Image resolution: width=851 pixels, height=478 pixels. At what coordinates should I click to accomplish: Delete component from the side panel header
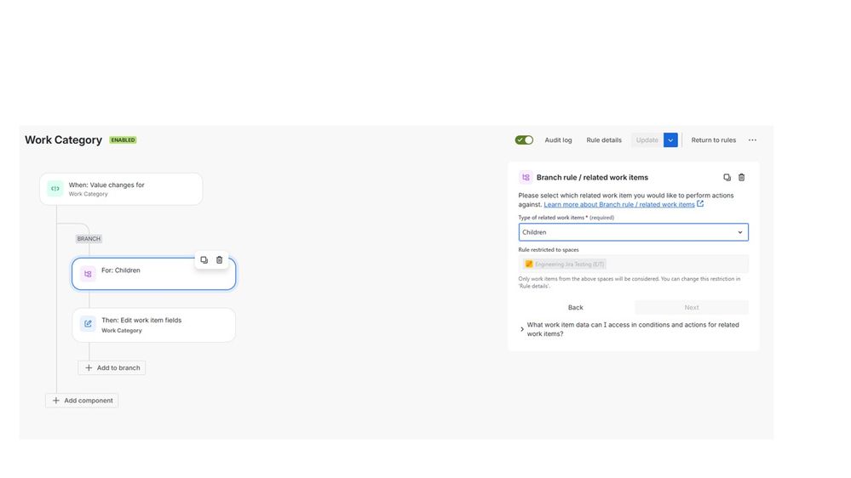click(x=741, y=177)
